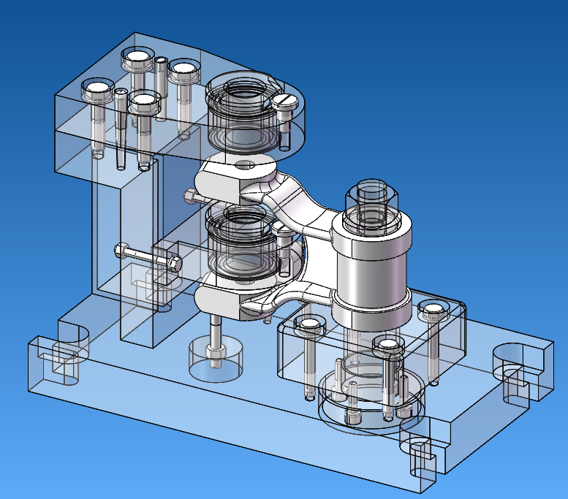Select the horizontal hex bolt through the vertical column
The image size is (568, 499).
click(148, 257)
